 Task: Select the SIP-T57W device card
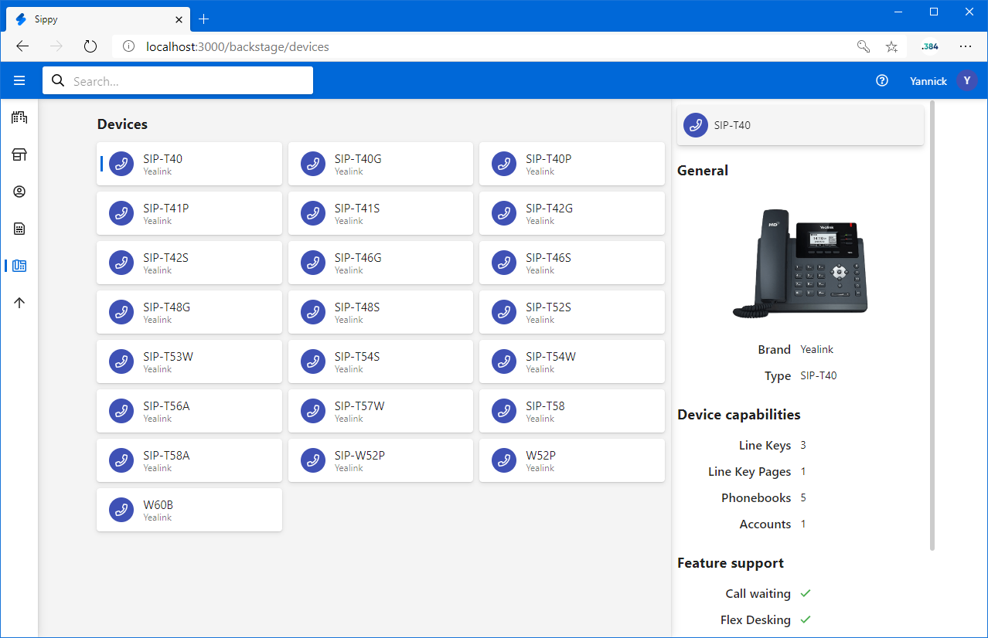coord(380,411)
